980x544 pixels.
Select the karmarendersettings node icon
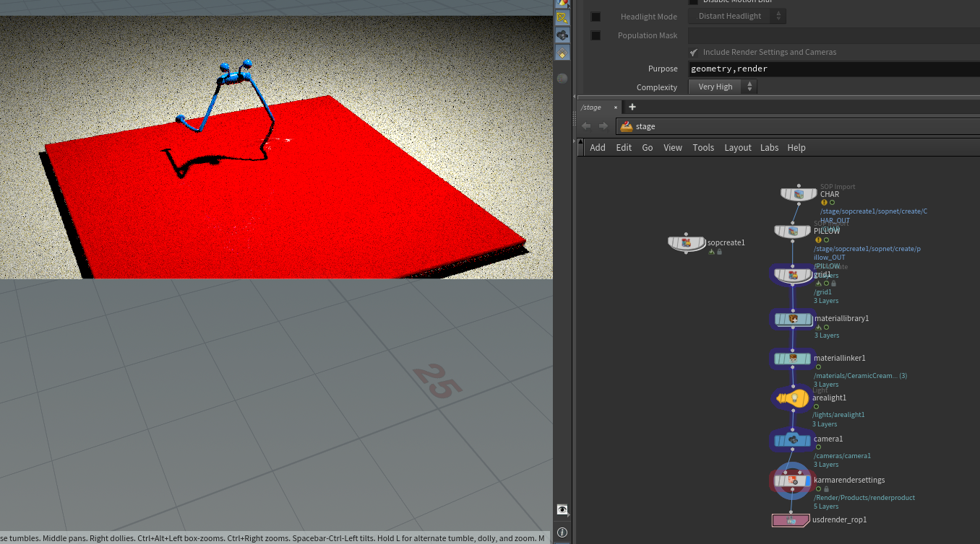click(793, 480)
